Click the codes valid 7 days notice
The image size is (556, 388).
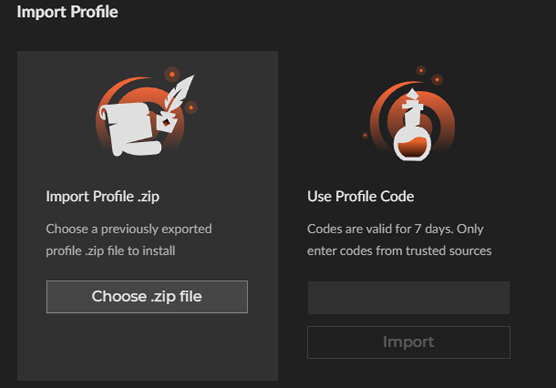coord(395,229)
